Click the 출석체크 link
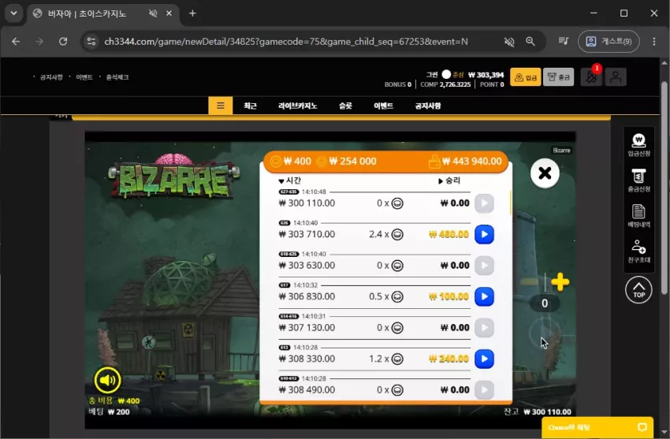 point(117,77)
